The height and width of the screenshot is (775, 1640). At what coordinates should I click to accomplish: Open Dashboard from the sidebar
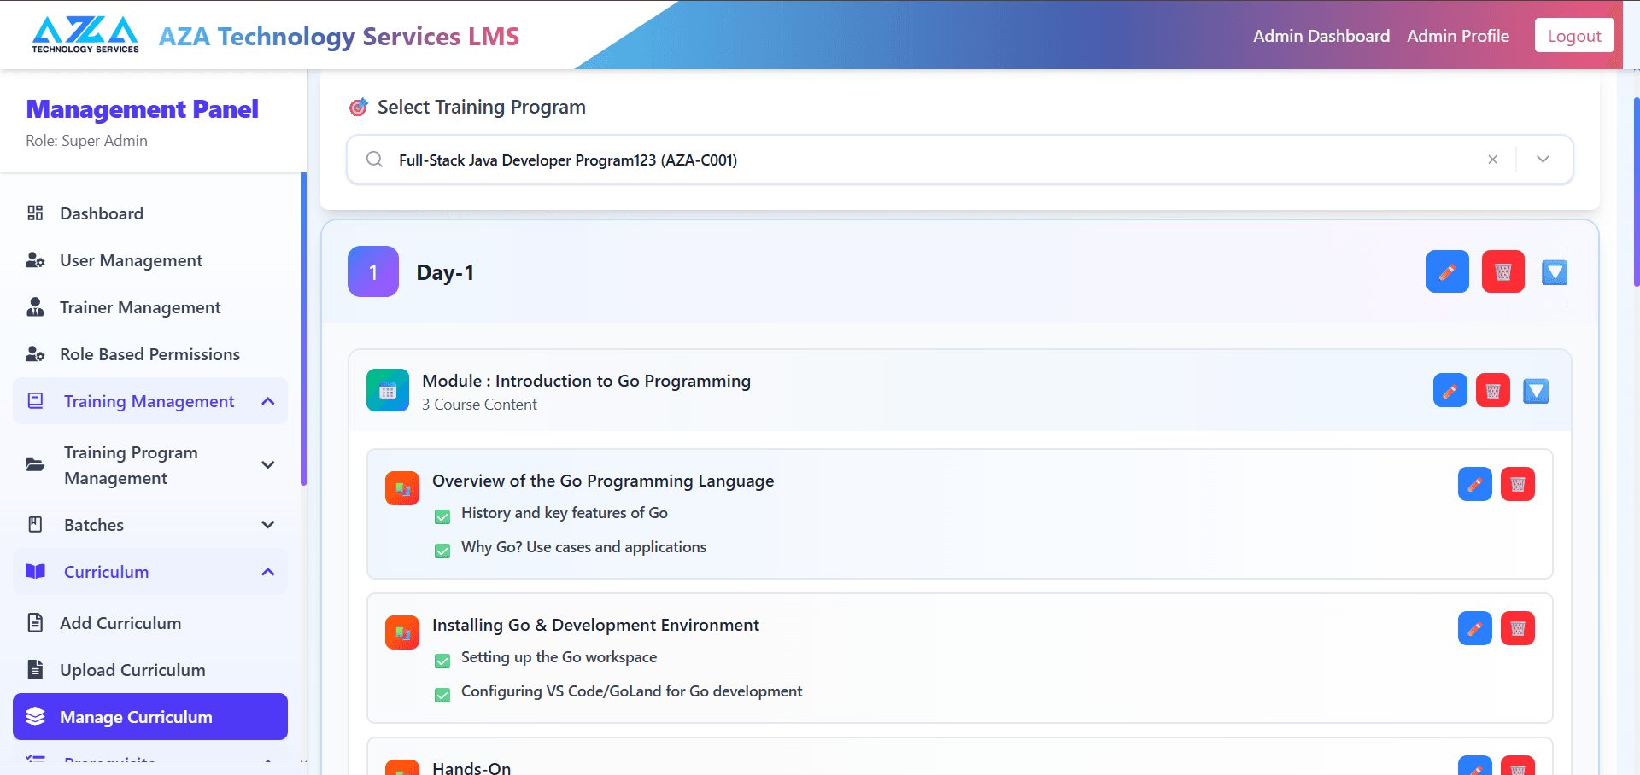pyautogui.click(x=102, y=213)
